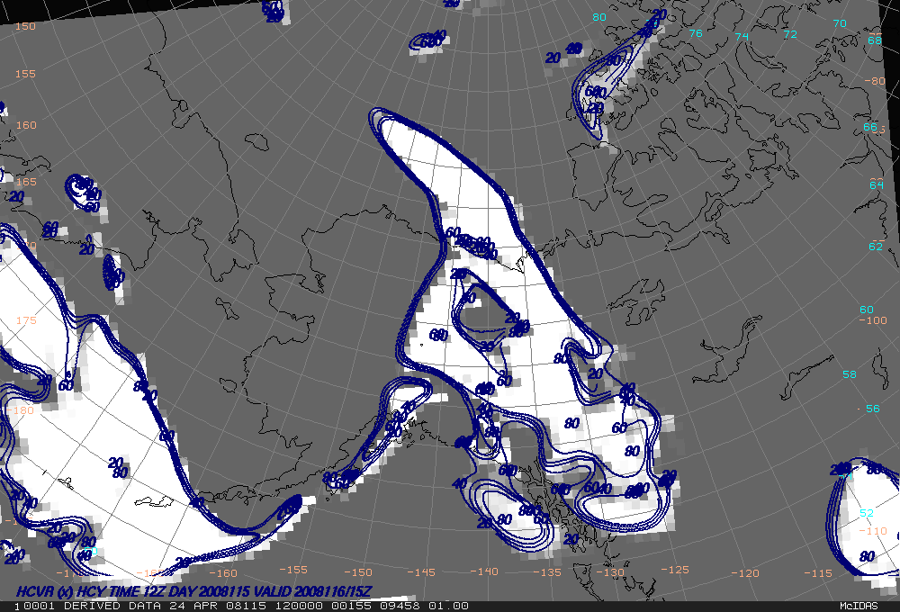Image resolution: width=900 pixels, height=612 pixels.
Task: Click '24 APR' in the status line
Action: [194, 606]
